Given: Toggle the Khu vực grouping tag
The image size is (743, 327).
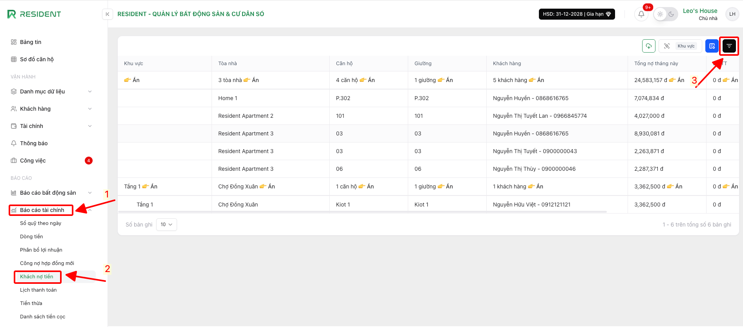Looking at the screenshot, I should pyautogui.click(x=686, y=46).
